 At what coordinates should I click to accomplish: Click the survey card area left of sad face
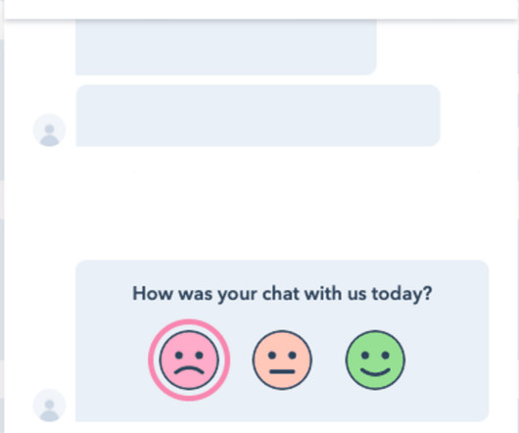pos(112,360)
